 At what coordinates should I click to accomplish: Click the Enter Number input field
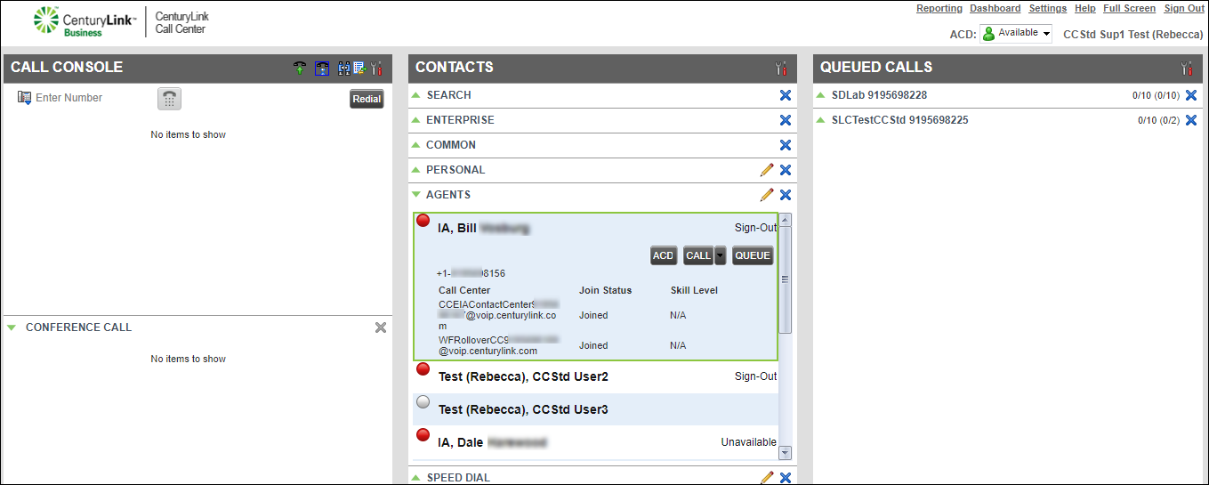[93, 98]
